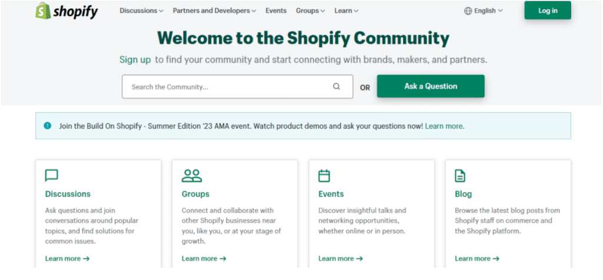Focus the Search the Community field
Screen dimensions: 603x280
pos(237,86)
